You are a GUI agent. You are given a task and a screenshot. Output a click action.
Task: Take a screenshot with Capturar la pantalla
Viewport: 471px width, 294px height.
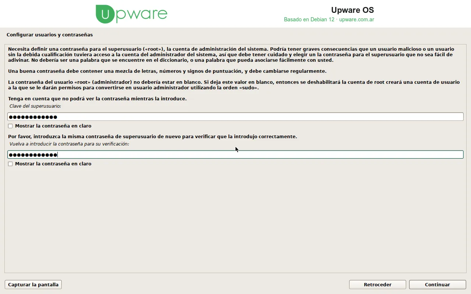point(33,284)
